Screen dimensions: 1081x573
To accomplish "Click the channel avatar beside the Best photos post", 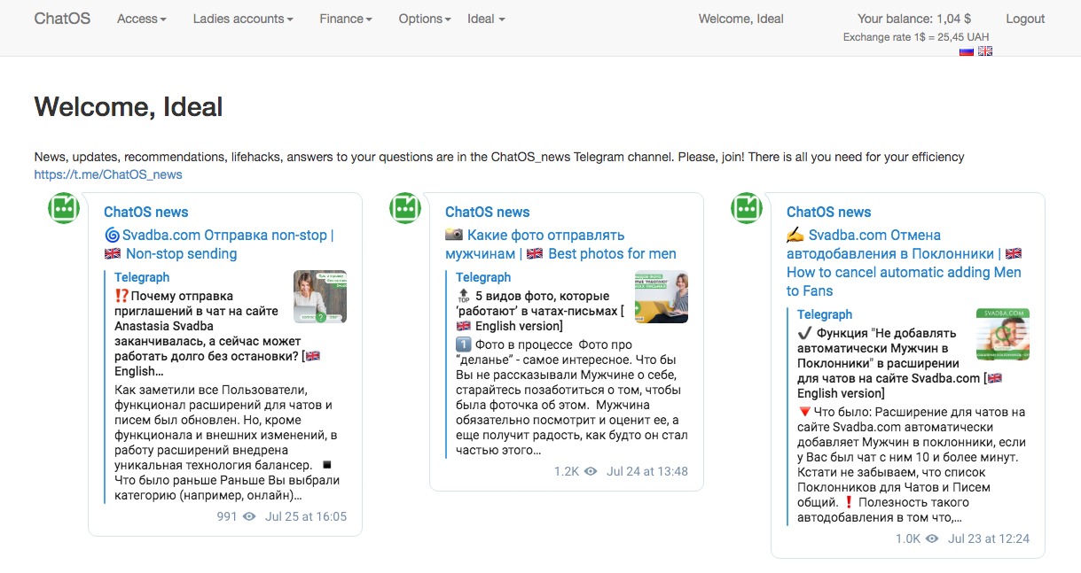I will [x=405, y=208].
